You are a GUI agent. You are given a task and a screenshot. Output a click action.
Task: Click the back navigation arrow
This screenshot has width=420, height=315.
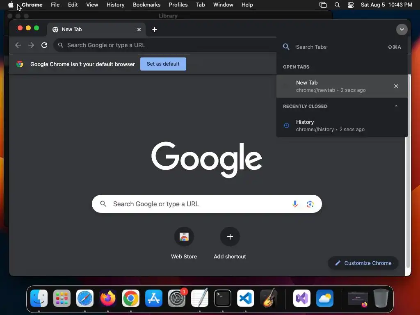[x=18, y=45]
